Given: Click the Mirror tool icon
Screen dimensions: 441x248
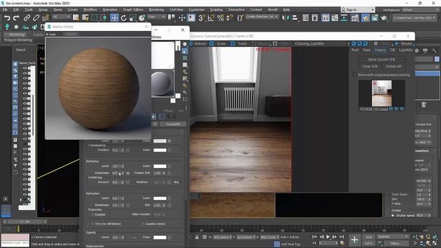Looking at the screenshot, I should [285, 18].
